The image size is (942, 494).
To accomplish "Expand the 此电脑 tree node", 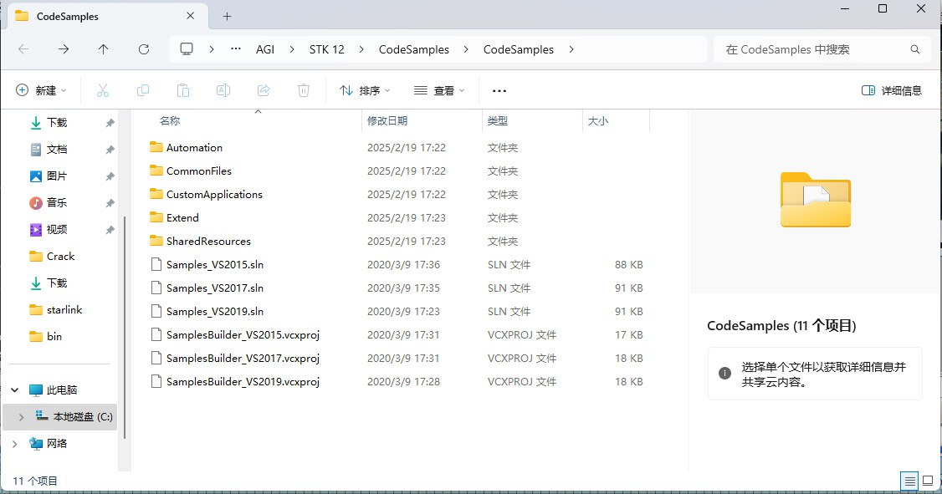I will [15, 390].
